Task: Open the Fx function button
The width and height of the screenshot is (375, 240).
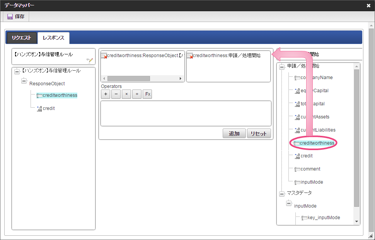Action: point(147,94)
